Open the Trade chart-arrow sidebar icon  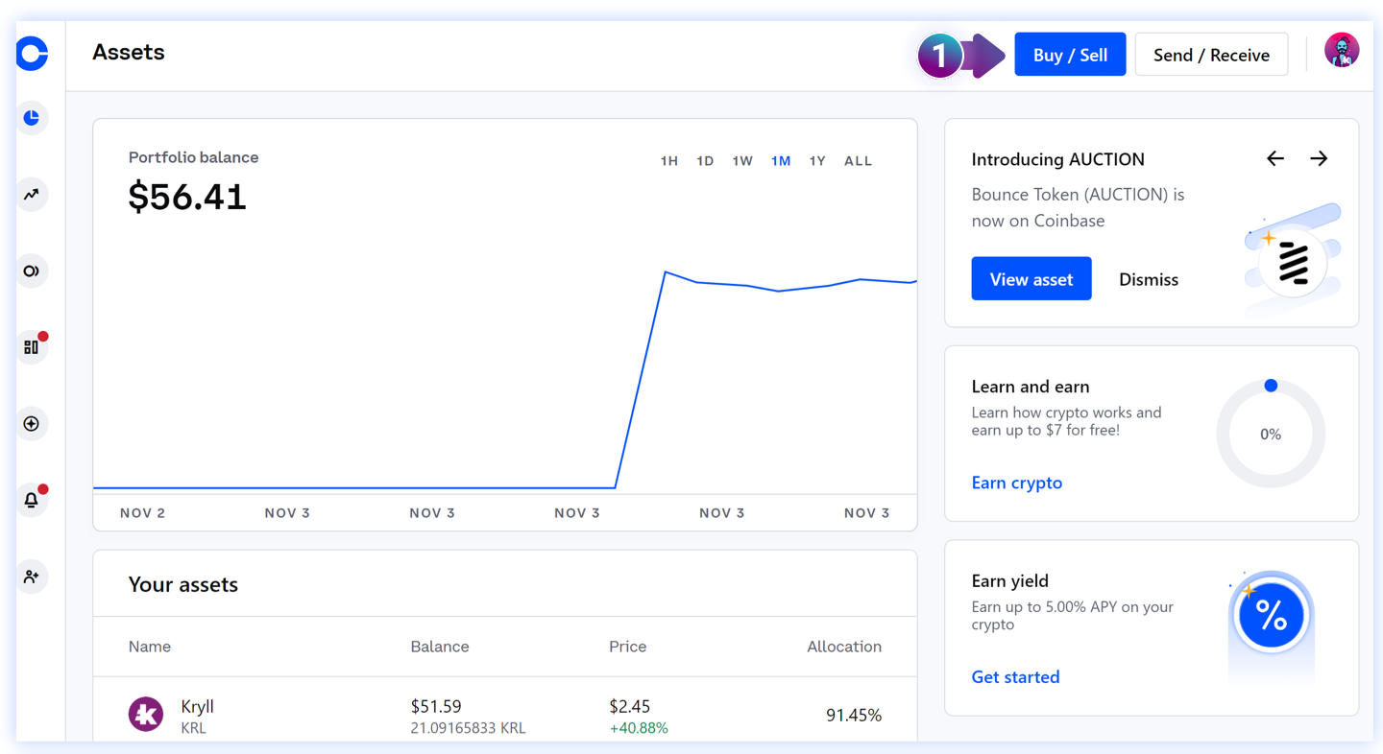(x=32, y=194)
